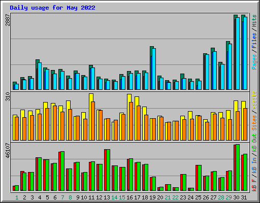This screenshot has height=203, width=260.
Task: Click the 2887 hits axis value
Action: (8, 20)
